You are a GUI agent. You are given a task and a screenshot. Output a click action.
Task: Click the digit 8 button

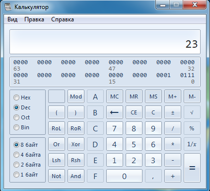pos(134,128)
